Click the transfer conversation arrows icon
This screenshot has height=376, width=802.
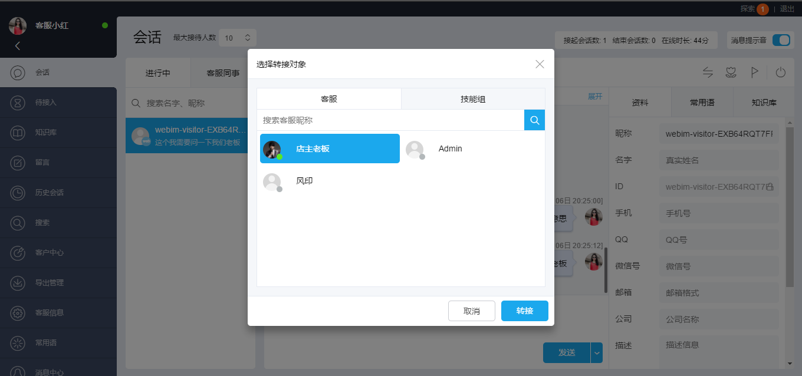tap(708, 72)
